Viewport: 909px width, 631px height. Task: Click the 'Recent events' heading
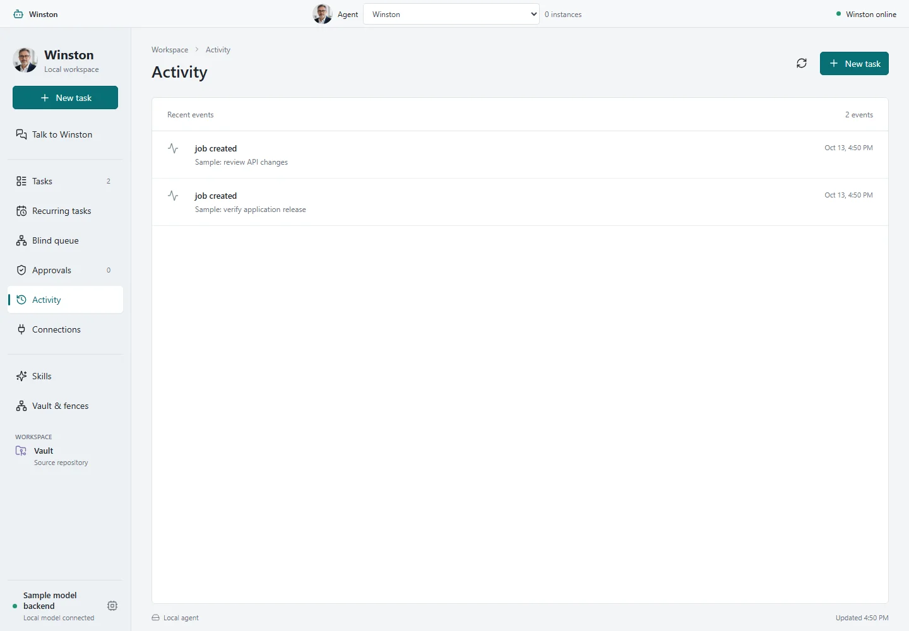click(x=191, y=115)
